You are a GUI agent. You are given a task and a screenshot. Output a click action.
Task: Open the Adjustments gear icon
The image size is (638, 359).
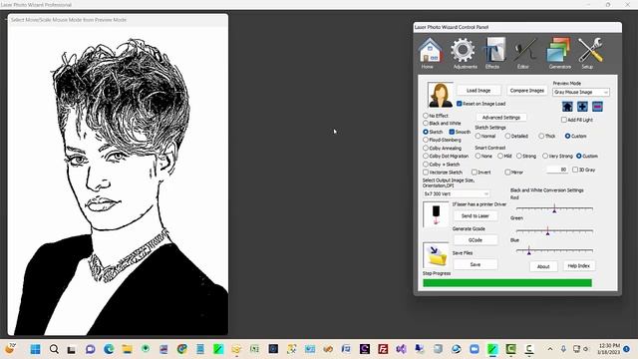(x=463, y=53)
